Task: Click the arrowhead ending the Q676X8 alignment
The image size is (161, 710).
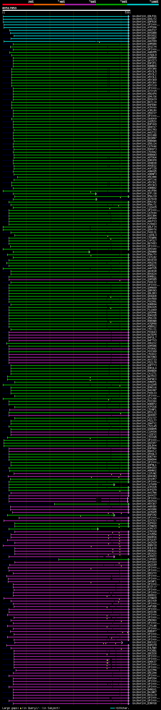Action: click(97, 199)
